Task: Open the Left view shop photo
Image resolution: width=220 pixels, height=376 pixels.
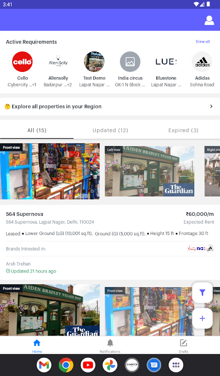Action: [x=149, y=171]
